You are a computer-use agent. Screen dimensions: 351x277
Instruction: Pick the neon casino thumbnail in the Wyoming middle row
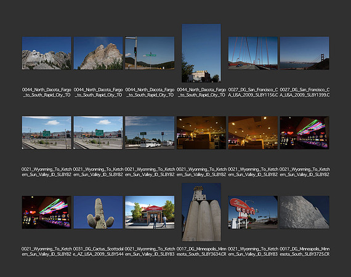[305, 133]
